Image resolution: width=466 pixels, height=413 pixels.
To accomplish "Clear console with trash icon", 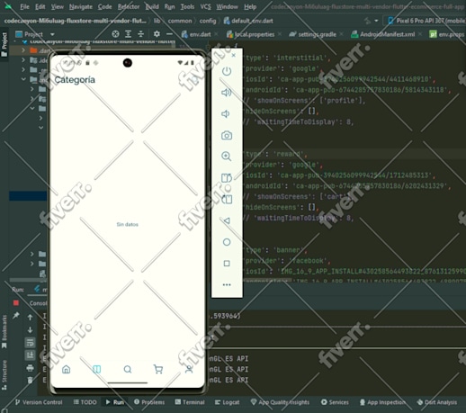I will [x=30, y=381].
